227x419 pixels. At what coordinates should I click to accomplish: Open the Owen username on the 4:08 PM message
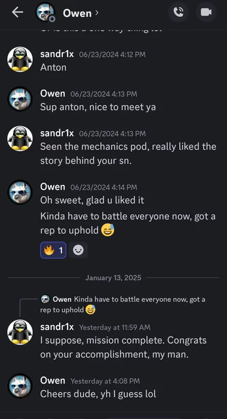click(x=53, y=381)
